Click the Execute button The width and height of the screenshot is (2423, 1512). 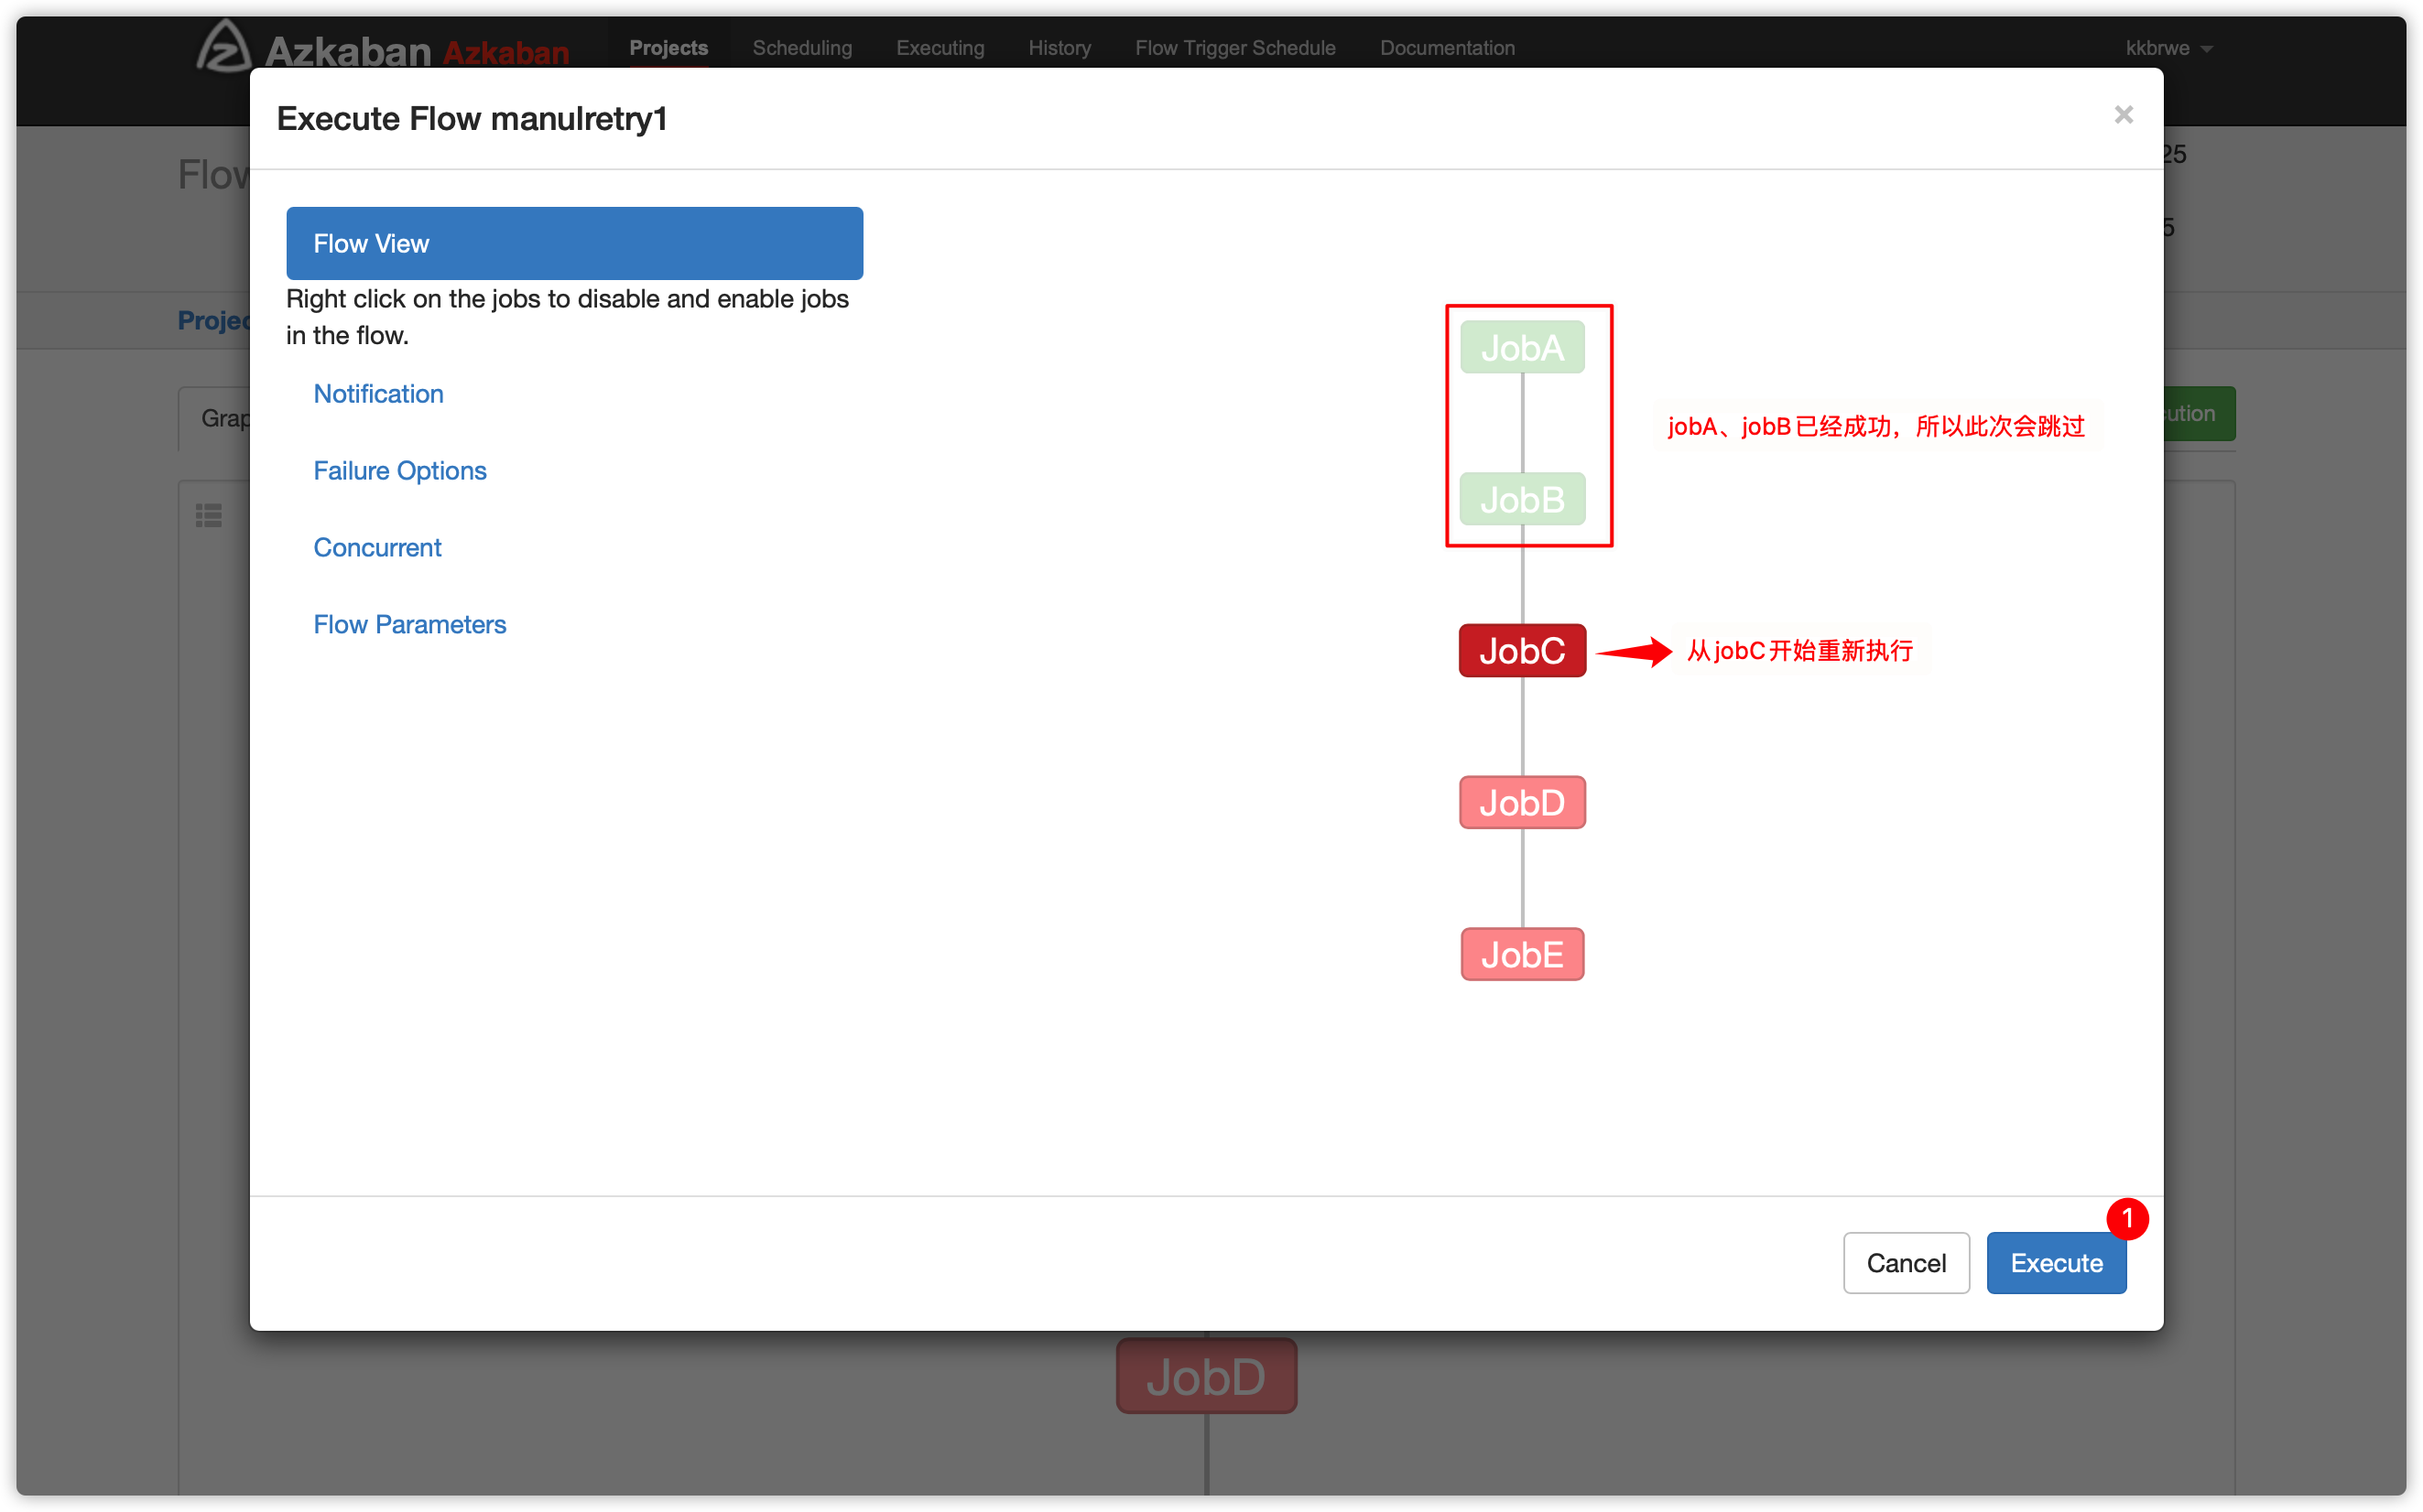2058,1263
